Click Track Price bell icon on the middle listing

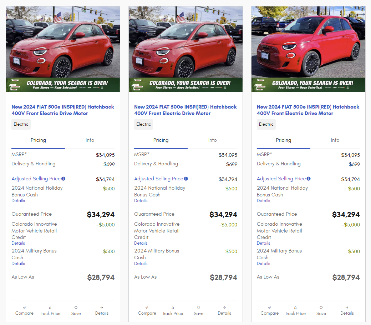click(x=173, y=307)
